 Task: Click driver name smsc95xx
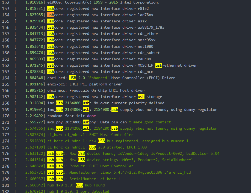coord(147,40)
